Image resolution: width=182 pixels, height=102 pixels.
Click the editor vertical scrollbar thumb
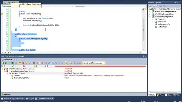143,30
